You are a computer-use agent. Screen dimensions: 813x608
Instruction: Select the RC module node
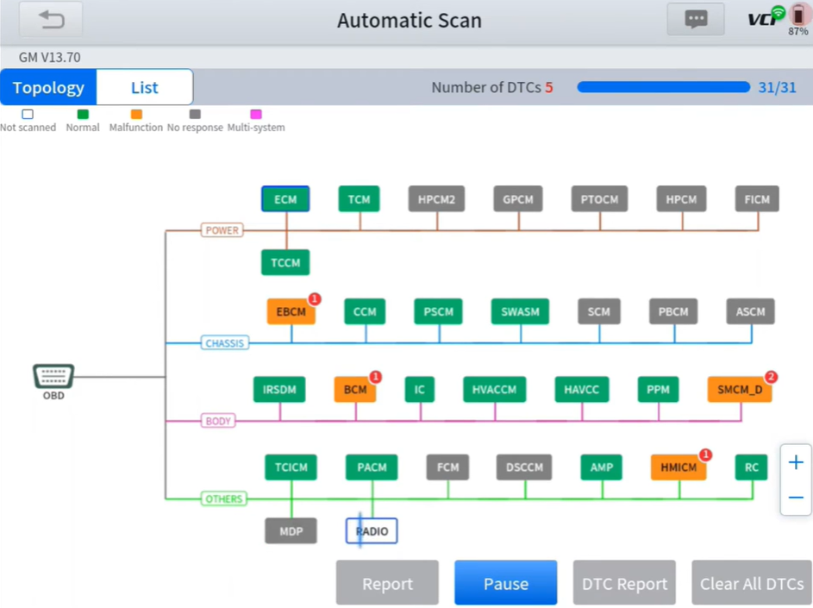click(x=751, y=467)
